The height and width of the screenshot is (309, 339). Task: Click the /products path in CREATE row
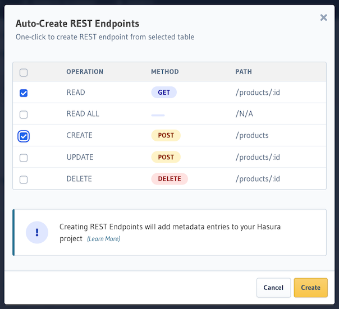[x=252, y=136]
